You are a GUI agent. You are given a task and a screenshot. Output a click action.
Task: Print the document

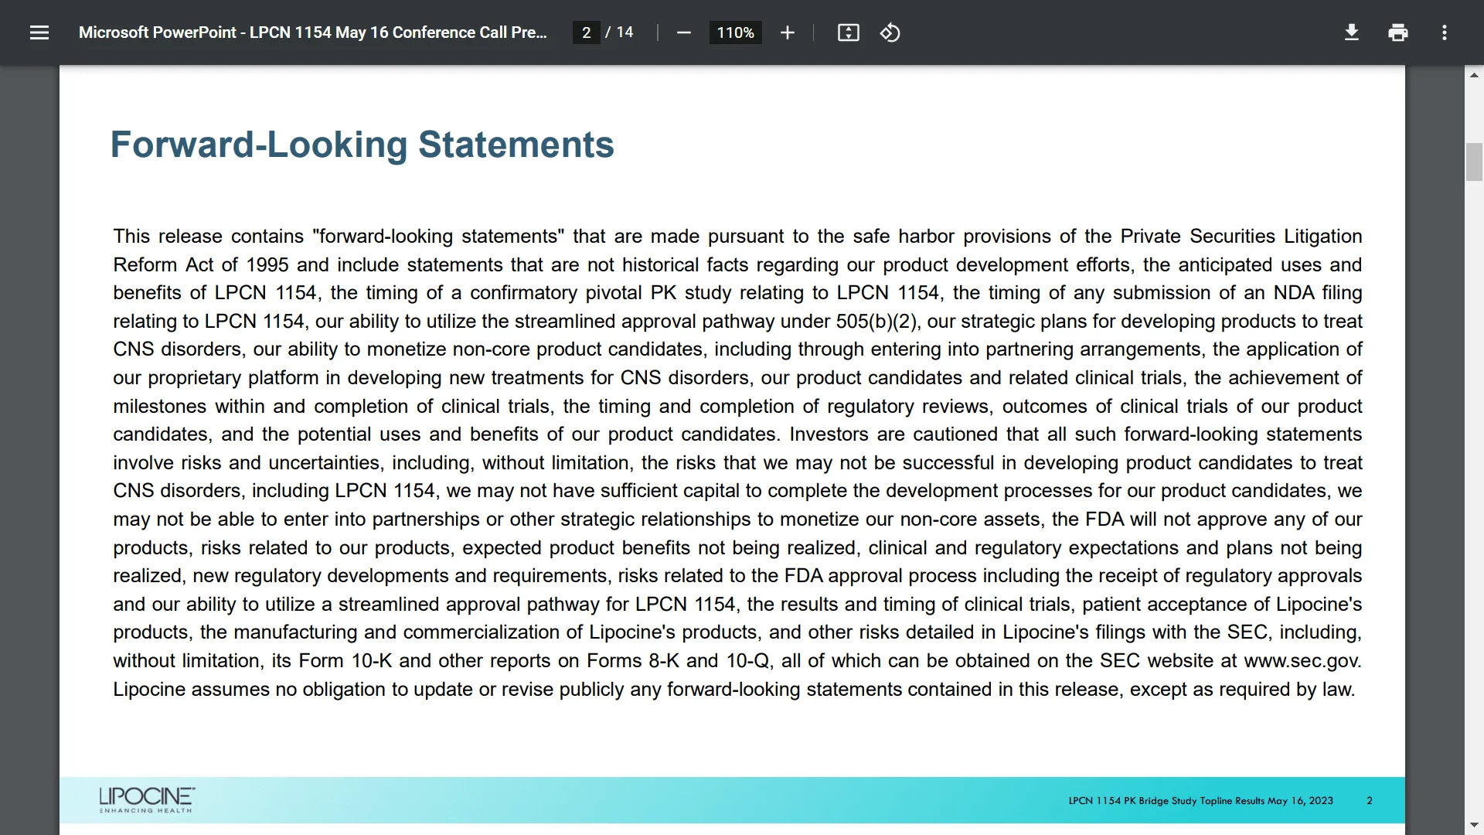pyautogui.click(x=1397, y=32)
